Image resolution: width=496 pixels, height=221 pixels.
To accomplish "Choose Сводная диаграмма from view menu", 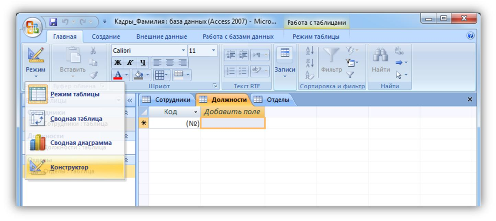I will point(75,143).
